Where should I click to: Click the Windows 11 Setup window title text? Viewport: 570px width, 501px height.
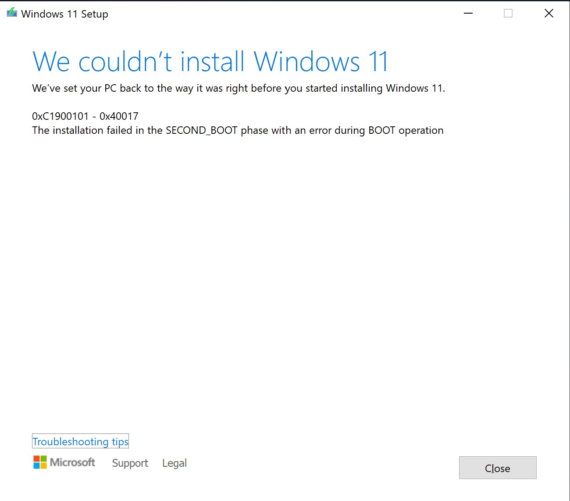64,14
